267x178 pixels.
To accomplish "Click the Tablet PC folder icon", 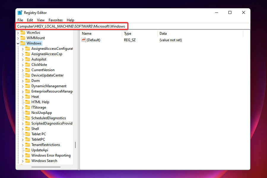I will point(28,134).
